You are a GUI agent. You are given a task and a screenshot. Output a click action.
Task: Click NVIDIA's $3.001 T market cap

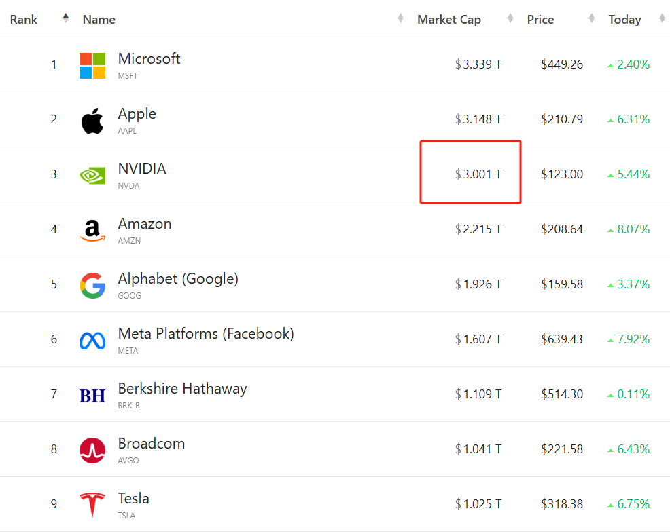click(x=478, y=174)
